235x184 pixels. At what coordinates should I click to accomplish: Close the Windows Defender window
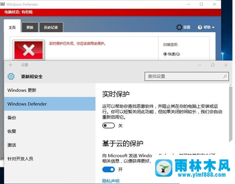tap(215, 4)
